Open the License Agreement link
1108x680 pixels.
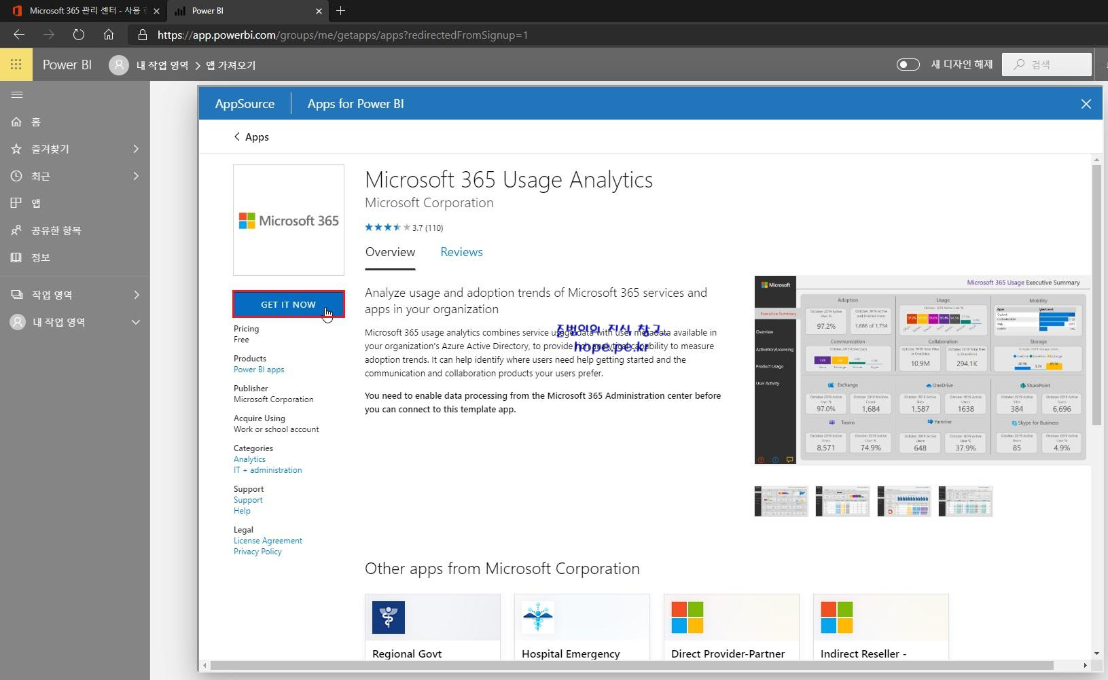[x=268, y=541]
